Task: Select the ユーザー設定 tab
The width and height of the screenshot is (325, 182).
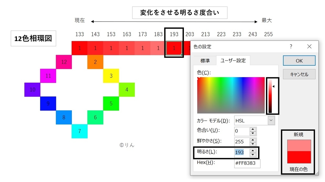Action: tap(233, 60)
